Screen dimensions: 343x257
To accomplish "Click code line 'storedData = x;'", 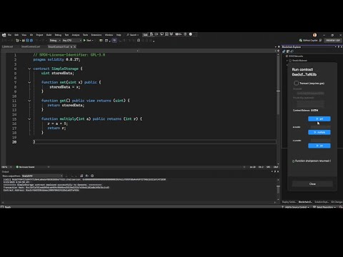I will [x=65, y=87].
